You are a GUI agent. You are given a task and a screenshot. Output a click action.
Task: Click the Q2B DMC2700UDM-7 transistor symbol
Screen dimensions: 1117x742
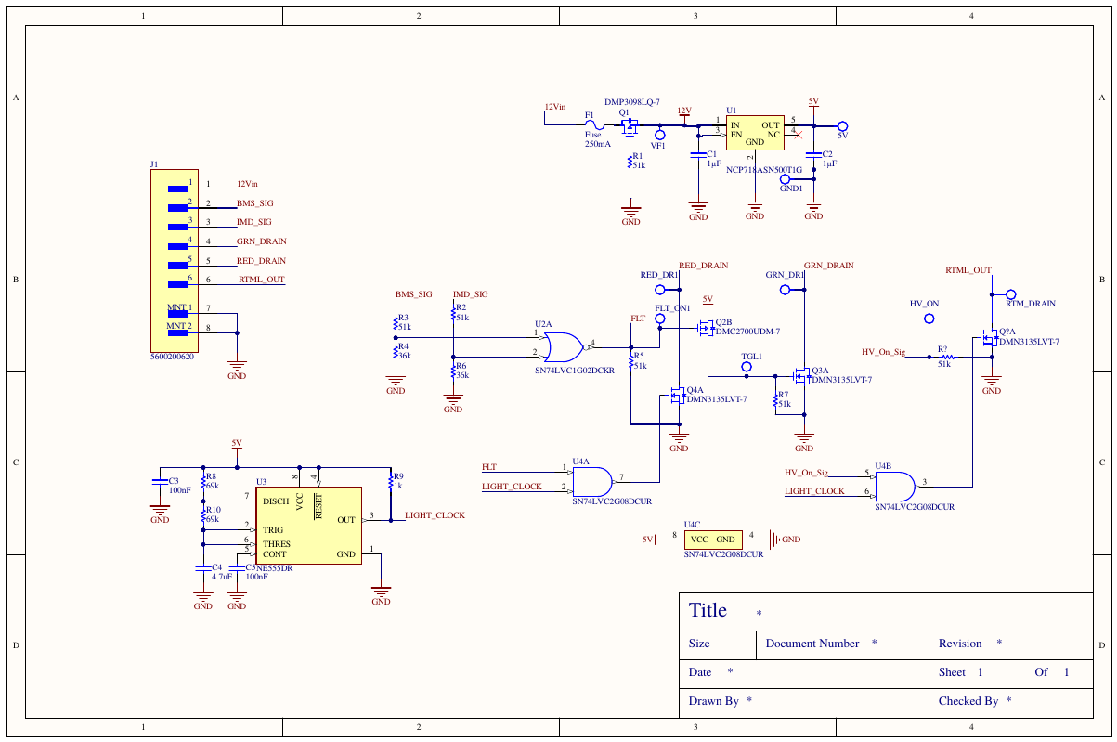coord(705,327)
